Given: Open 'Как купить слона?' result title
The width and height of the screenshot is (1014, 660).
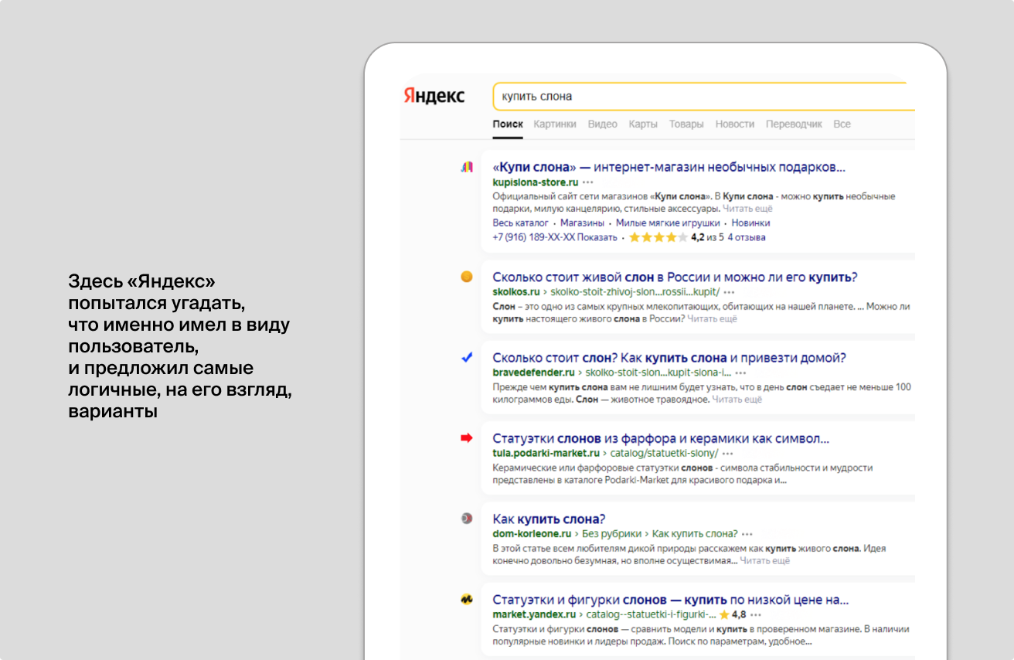Looking at the screenshot, I should point(549,519).
